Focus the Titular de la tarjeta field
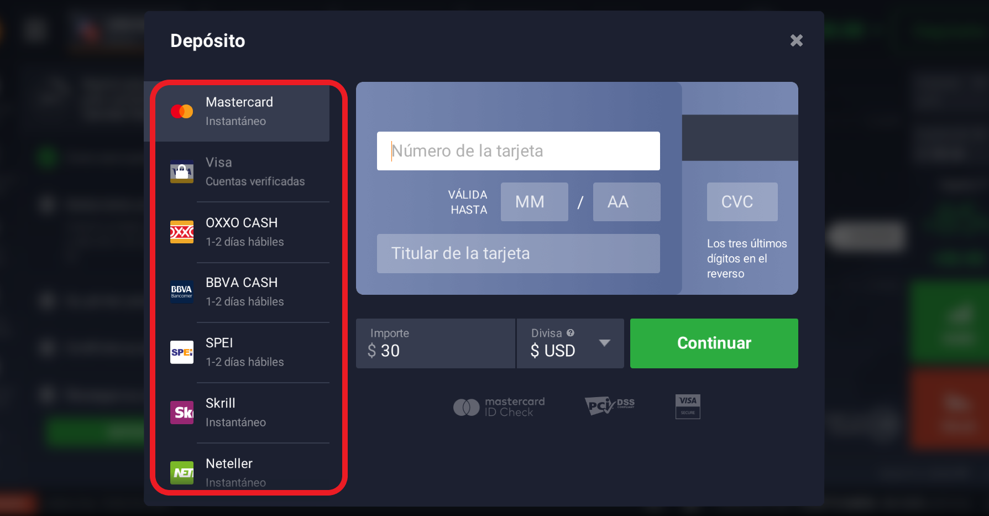This screenshot has height=516, width=989. 519,253
